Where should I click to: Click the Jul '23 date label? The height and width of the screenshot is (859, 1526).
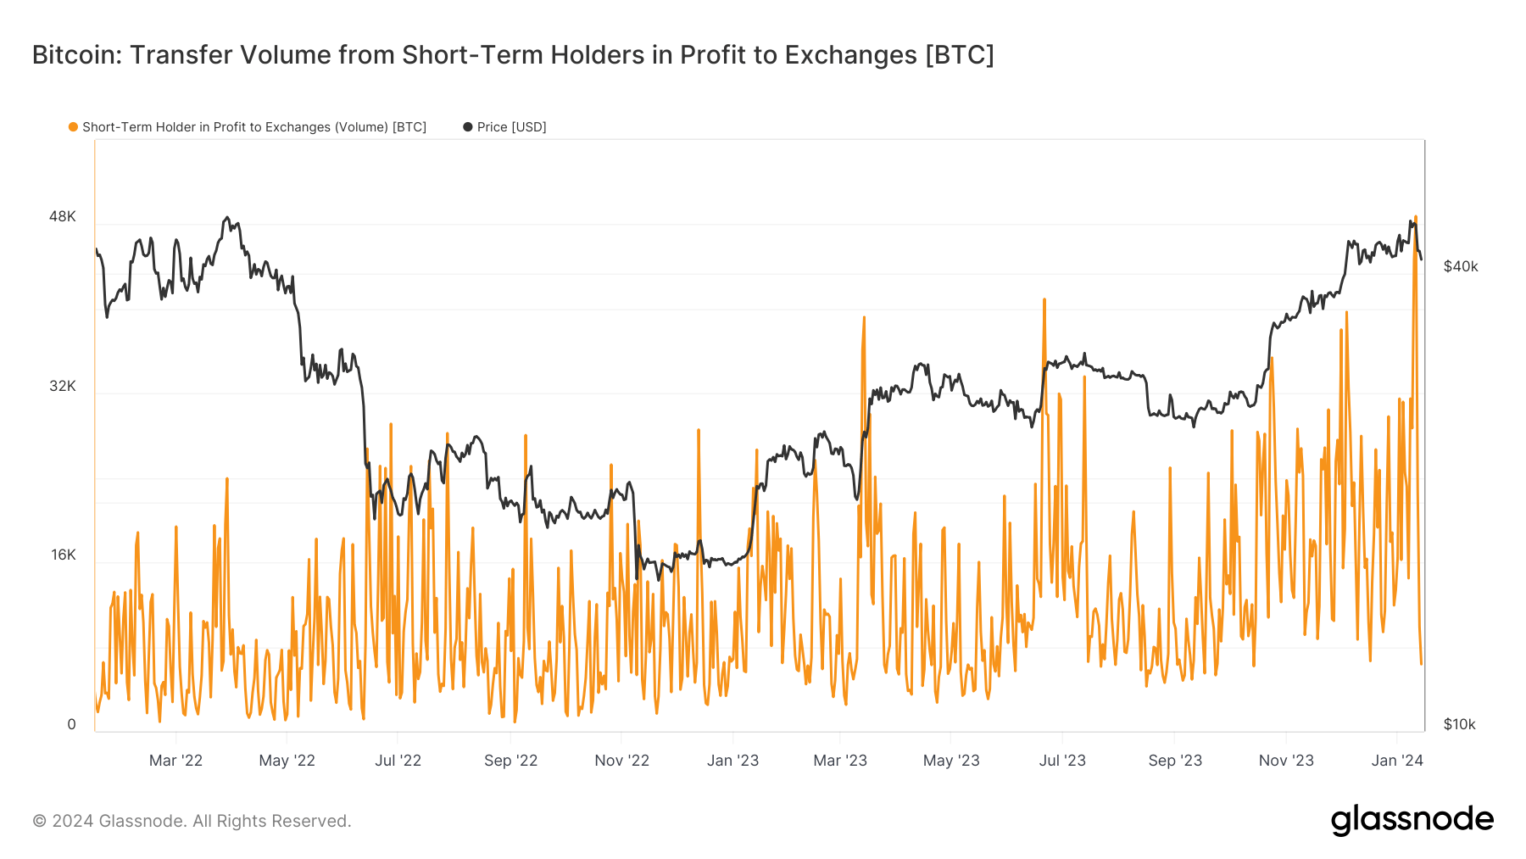point(1062,761)
